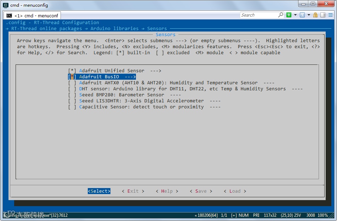Click status bar 3008 PID entry
This screenshot has height=221, width=337.
tap(310, 215)
